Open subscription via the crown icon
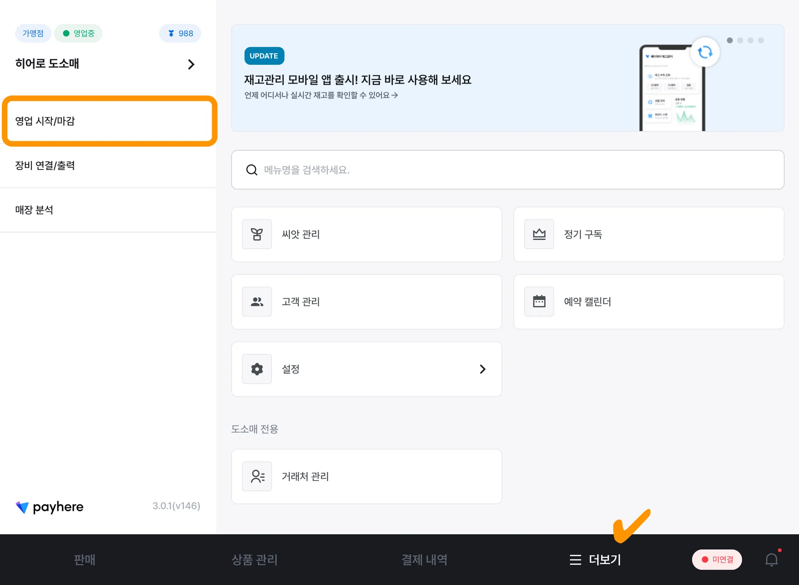This screenshot has width=799, height=585. click(539, 234)
